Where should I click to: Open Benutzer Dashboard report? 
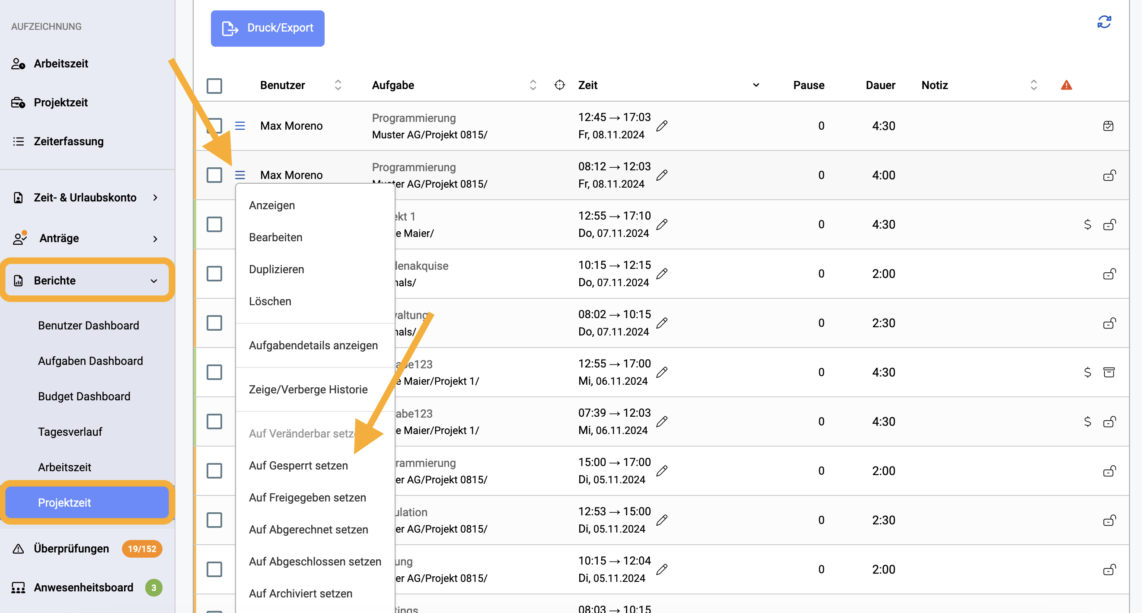(88, 326)
